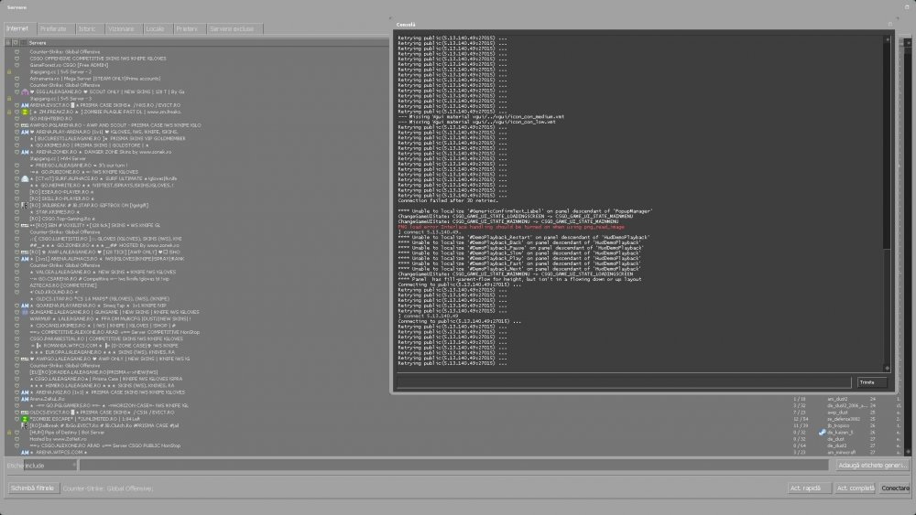Click the JB icon of JAILBREAK JB.1TAP.RO
Image resolution: width=916 pixels, height=515 pixels.
click(x=25, y=205)
